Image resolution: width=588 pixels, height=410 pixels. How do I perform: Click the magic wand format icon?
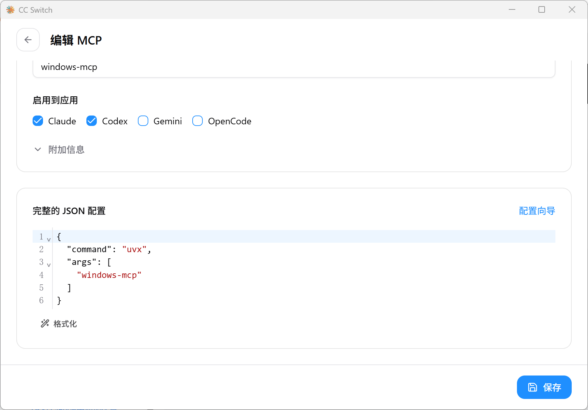(45, 323)
